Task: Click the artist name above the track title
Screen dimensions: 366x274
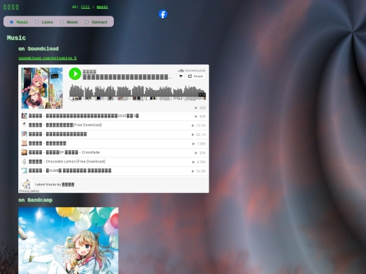Action: click(89, 72)
